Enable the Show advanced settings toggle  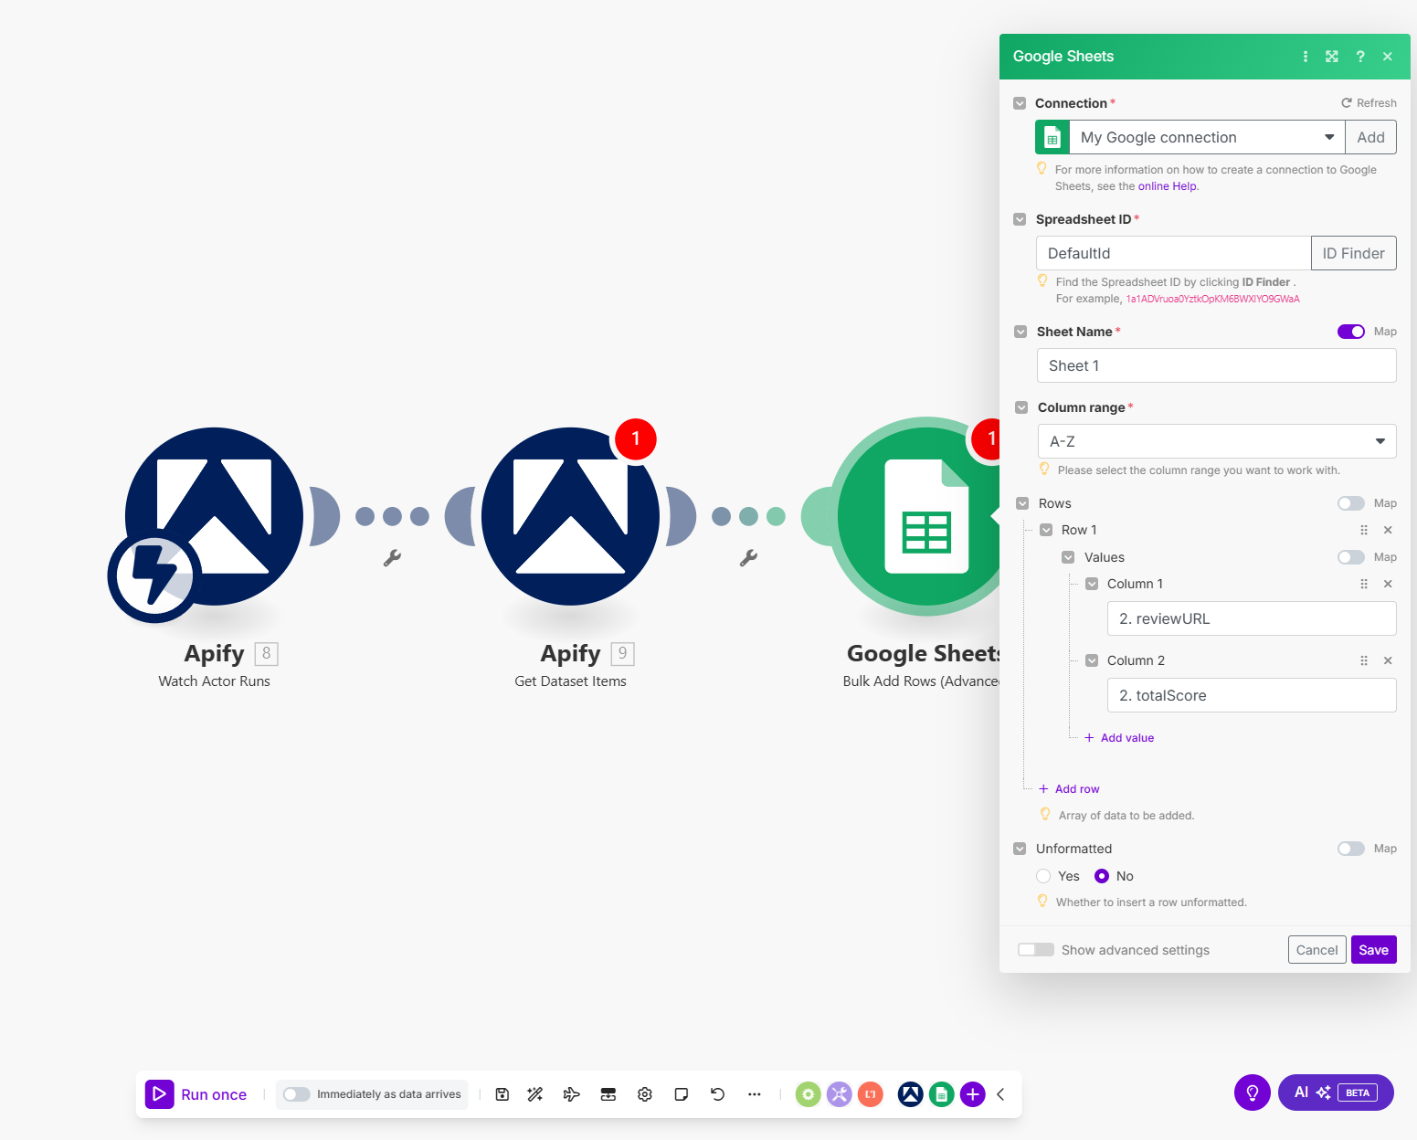(1036, 950)
